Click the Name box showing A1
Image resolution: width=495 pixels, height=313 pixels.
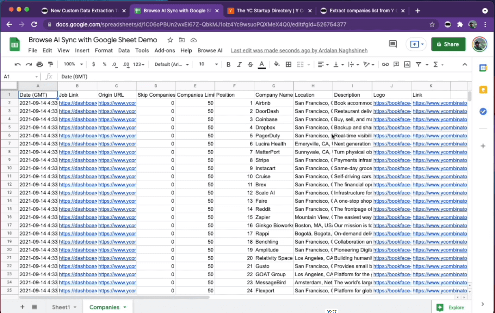21,76
